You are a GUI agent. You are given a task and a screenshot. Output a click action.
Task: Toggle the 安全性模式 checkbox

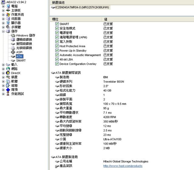coord(57,28)
